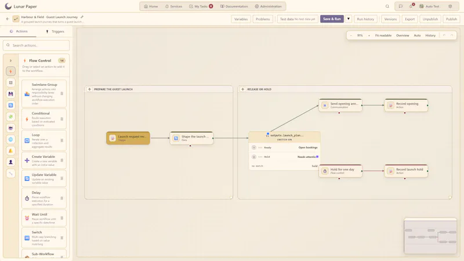Click the Update Variable action icon

(x=27, y=179)
